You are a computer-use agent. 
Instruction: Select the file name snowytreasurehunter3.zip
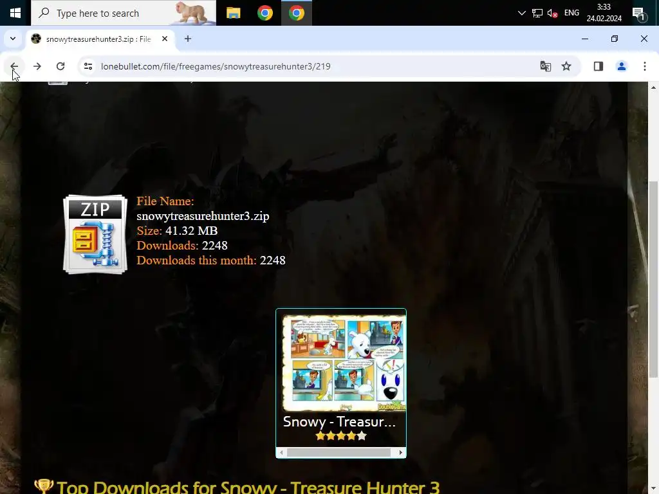203,216
